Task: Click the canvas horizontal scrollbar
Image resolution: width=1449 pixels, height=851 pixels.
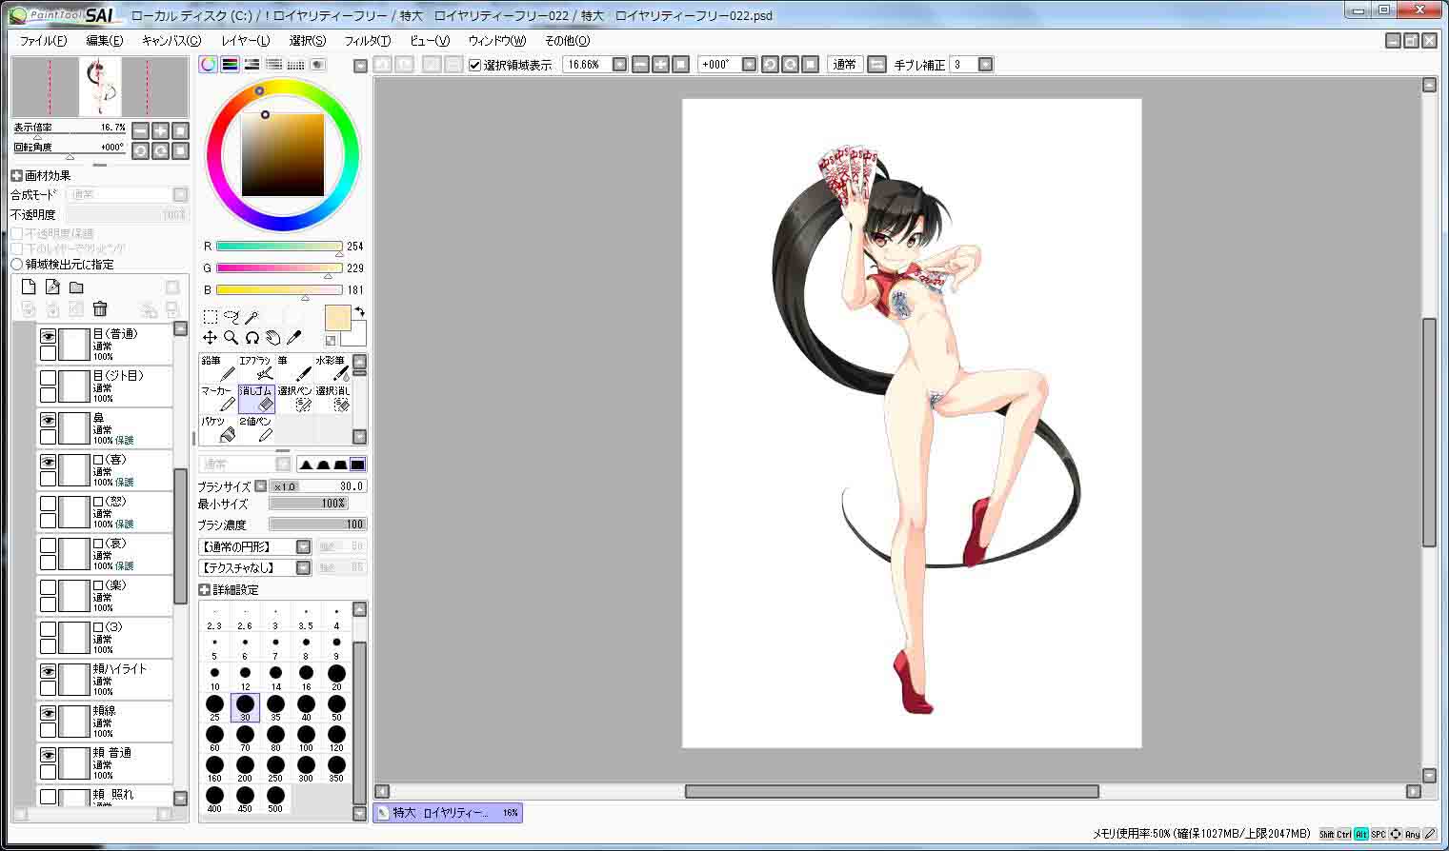Action: click(x=892, y=791)
